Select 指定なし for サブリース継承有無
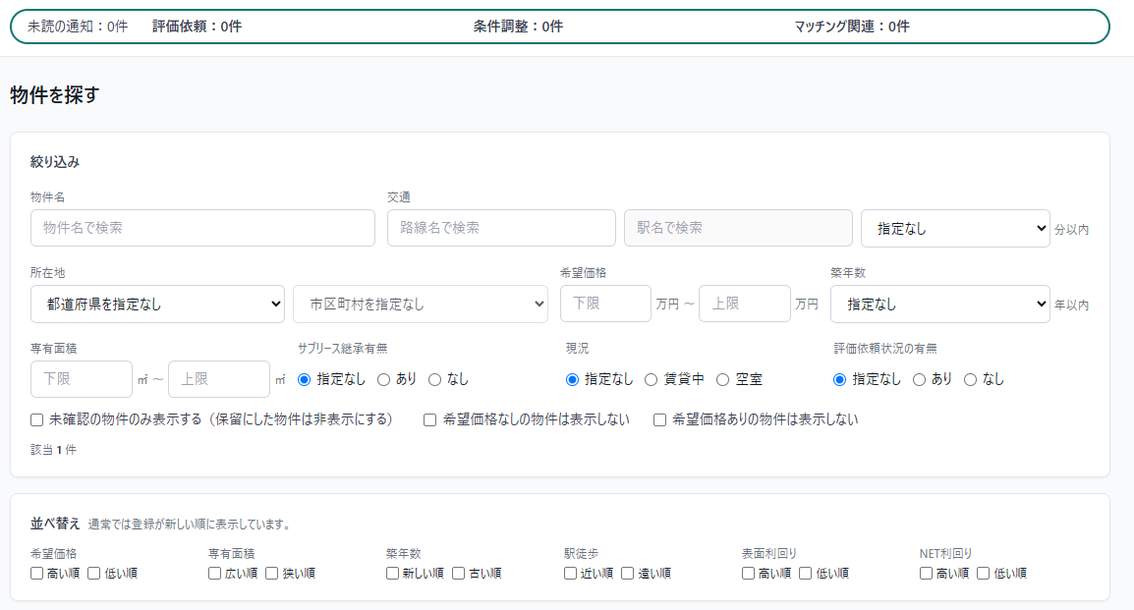The image size is (1134, 610). pyautogui.click(x=305, y=379)
